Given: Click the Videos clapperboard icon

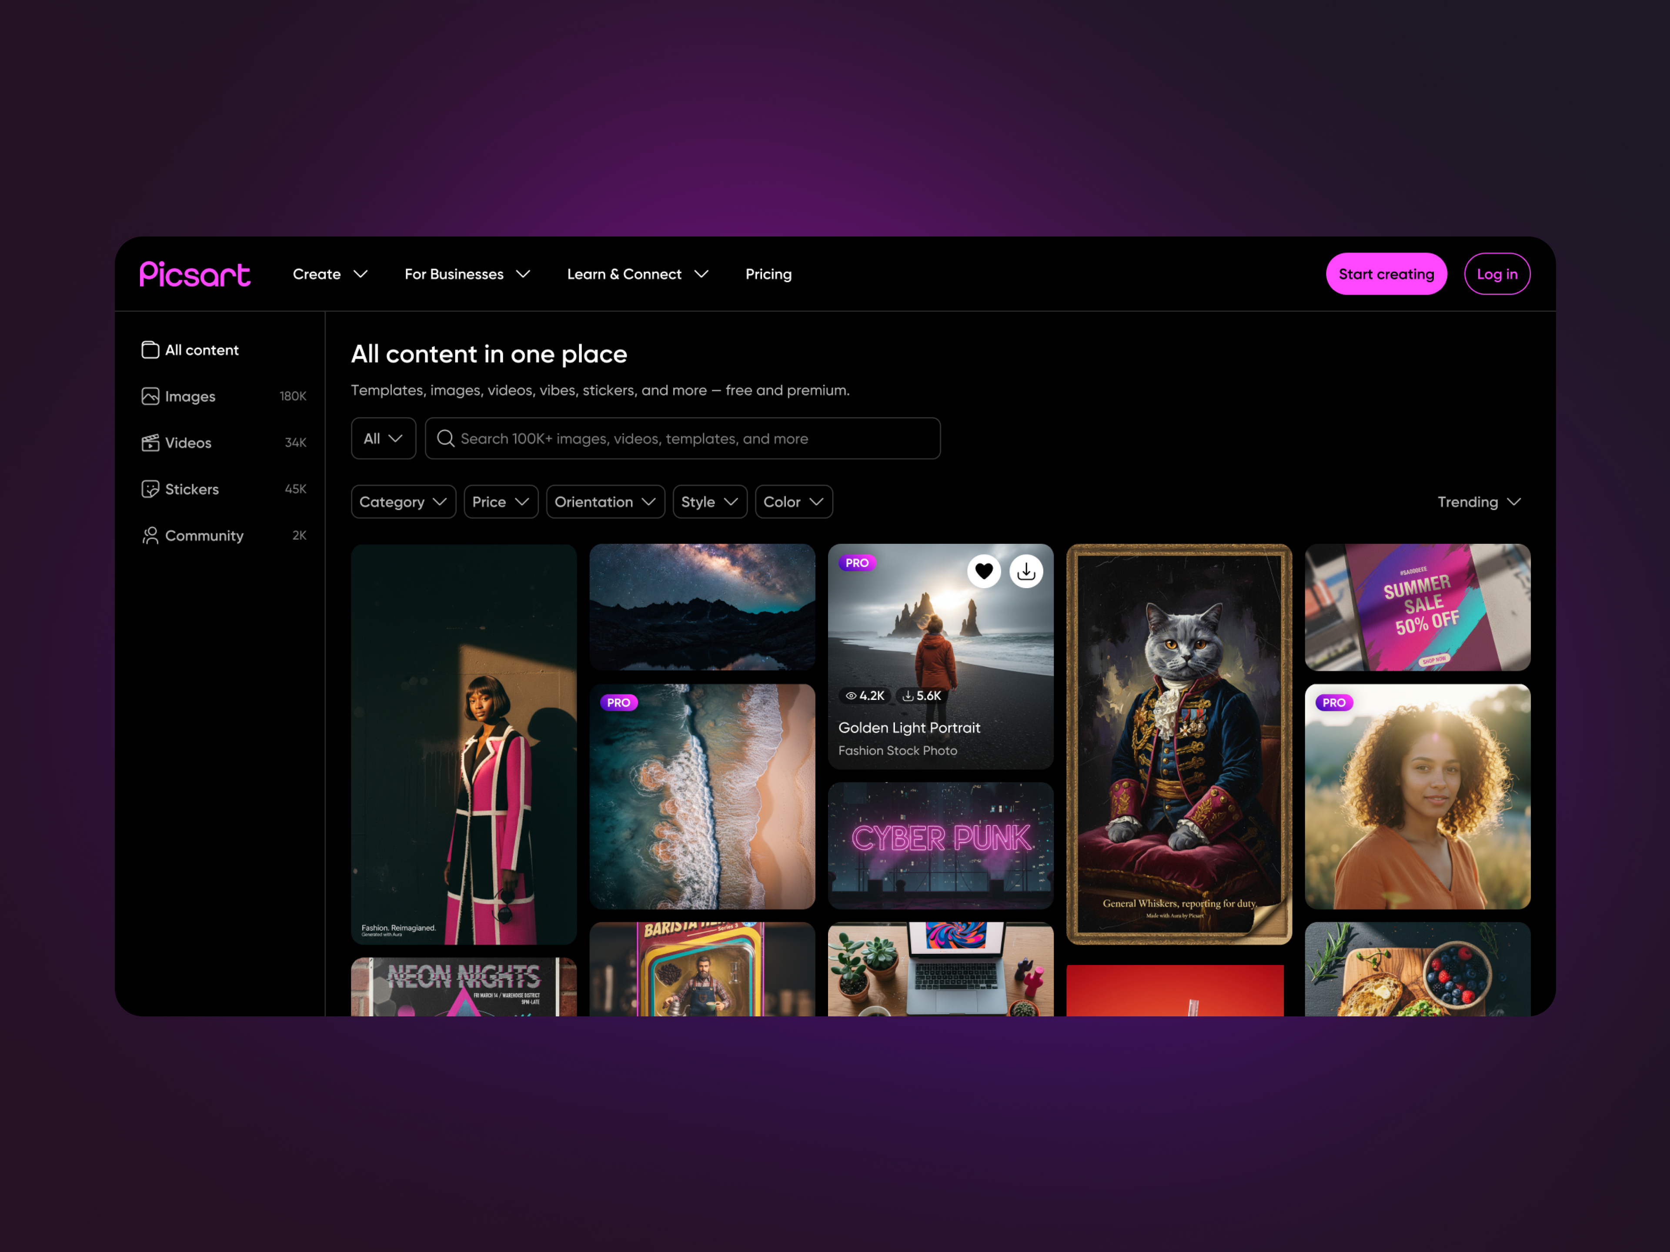Looking at the screenshot, I should click(150, 442).
